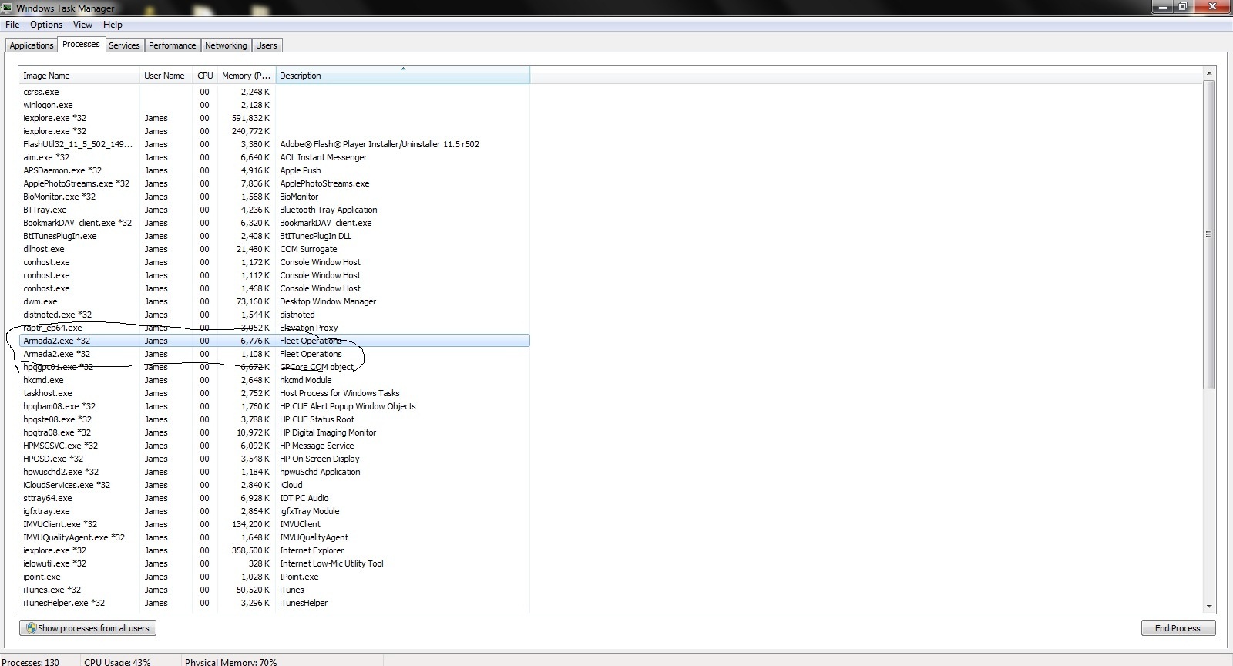This screenshot has height=666, width=1233.
Task: Select the Processes tab
Action: [81, 44]
